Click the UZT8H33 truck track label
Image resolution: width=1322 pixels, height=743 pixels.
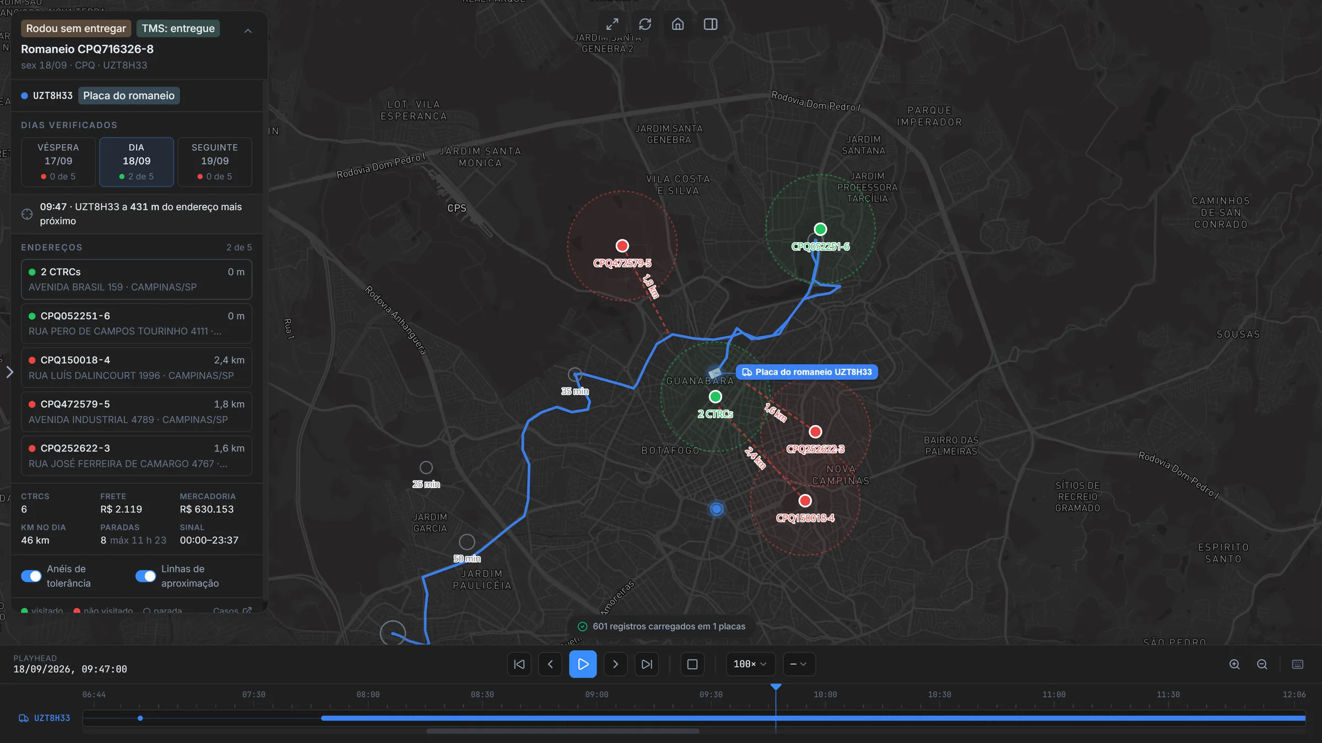click(x=45, y=718)
